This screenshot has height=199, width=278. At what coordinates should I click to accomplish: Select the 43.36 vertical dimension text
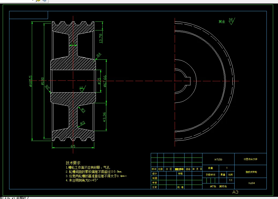point(104,117)
